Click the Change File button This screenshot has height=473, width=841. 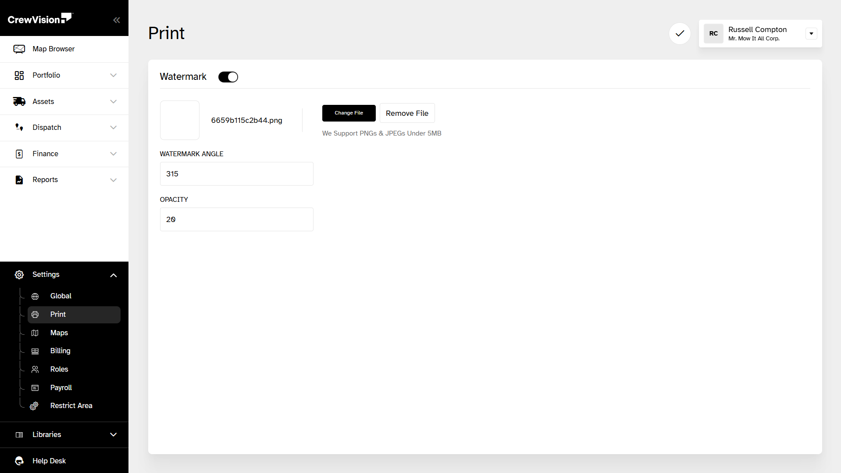(x=349, y=113)
